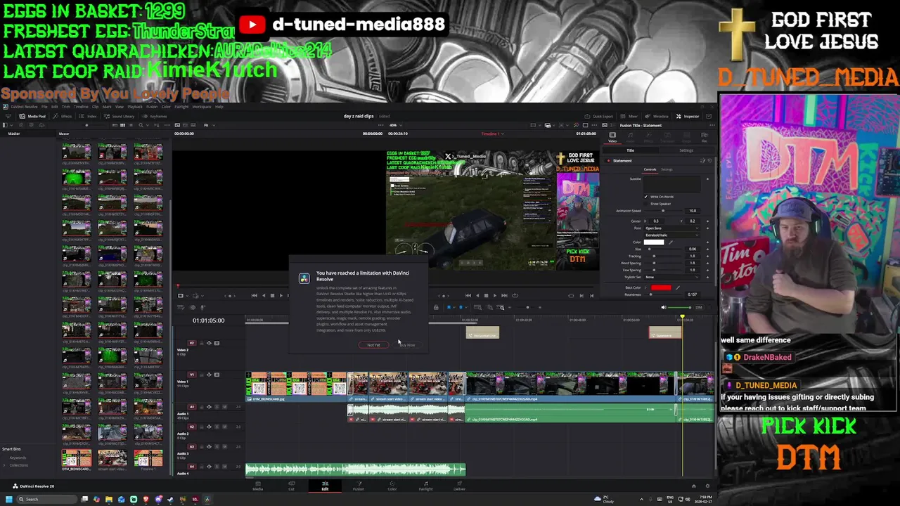Screen dimensions: 900x506
Task: Switch media pool to list view
Action: point(131,125)
